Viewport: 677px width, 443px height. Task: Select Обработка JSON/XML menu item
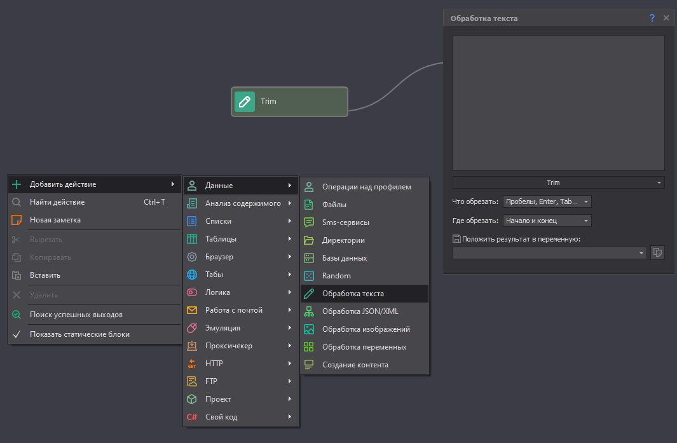pos(365,311)
